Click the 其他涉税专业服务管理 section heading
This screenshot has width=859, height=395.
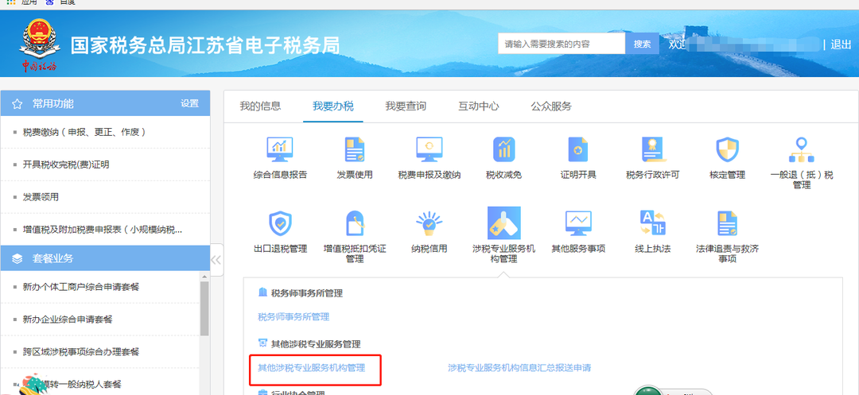click(x=316, y=344)
